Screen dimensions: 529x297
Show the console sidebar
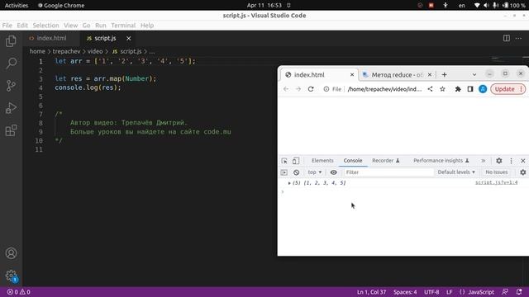(284, 172)
